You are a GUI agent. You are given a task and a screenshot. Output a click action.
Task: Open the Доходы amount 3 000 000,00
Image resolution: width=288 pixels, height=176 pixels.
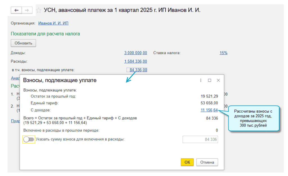coord(136,53)
